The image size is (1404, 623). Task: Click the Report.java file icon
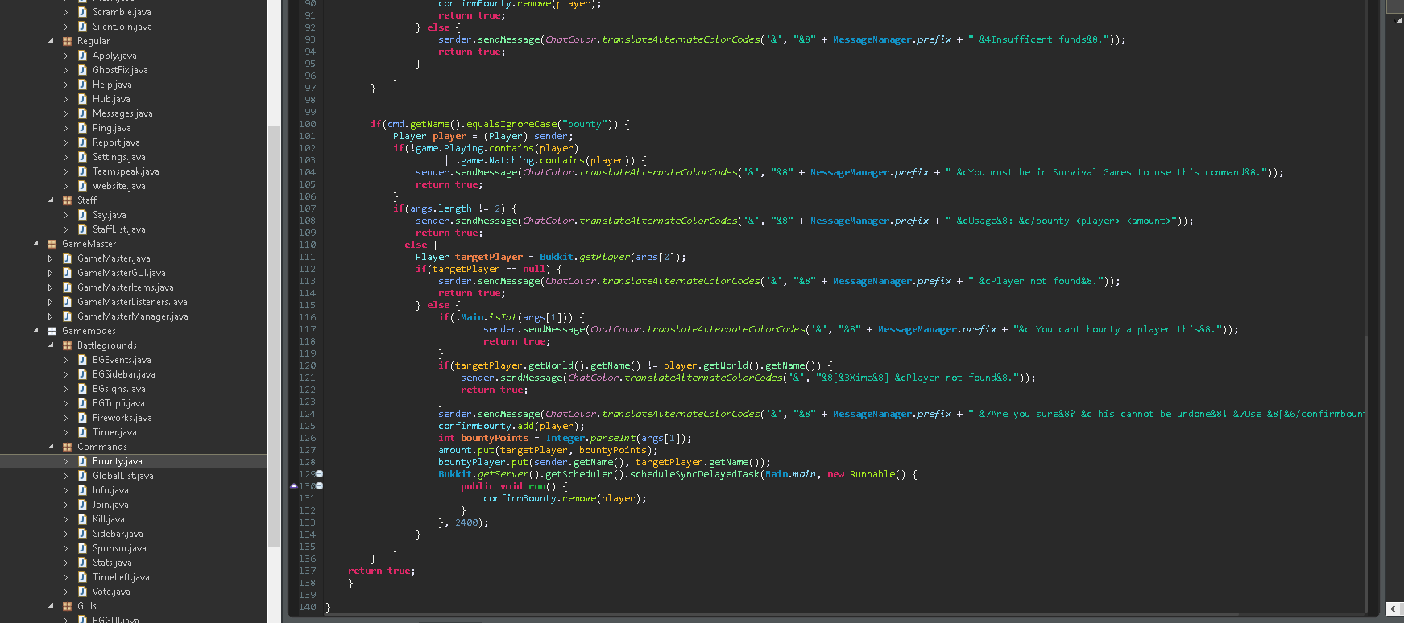coord(82,142)
